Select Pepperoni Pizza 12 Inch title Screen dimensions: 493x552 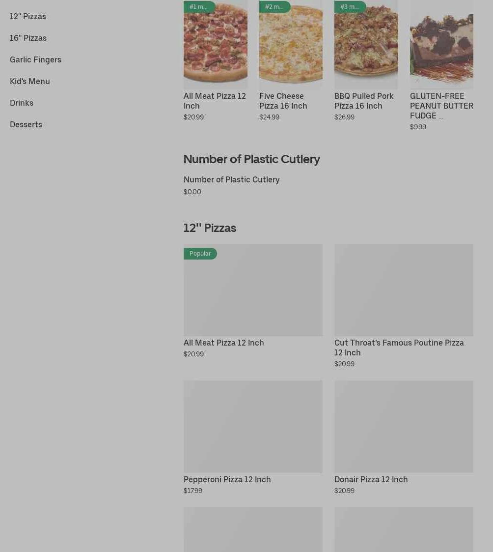[x=227, y=479]
